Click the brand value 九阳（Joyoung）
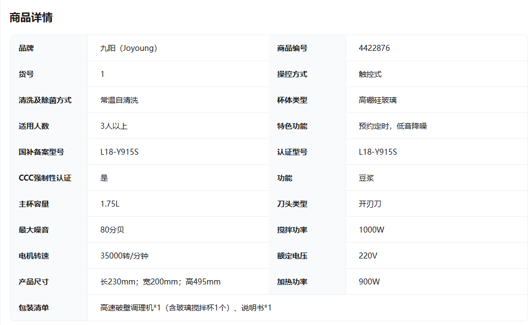The height and width of the screenshot is (325, 531). [129, 48]
